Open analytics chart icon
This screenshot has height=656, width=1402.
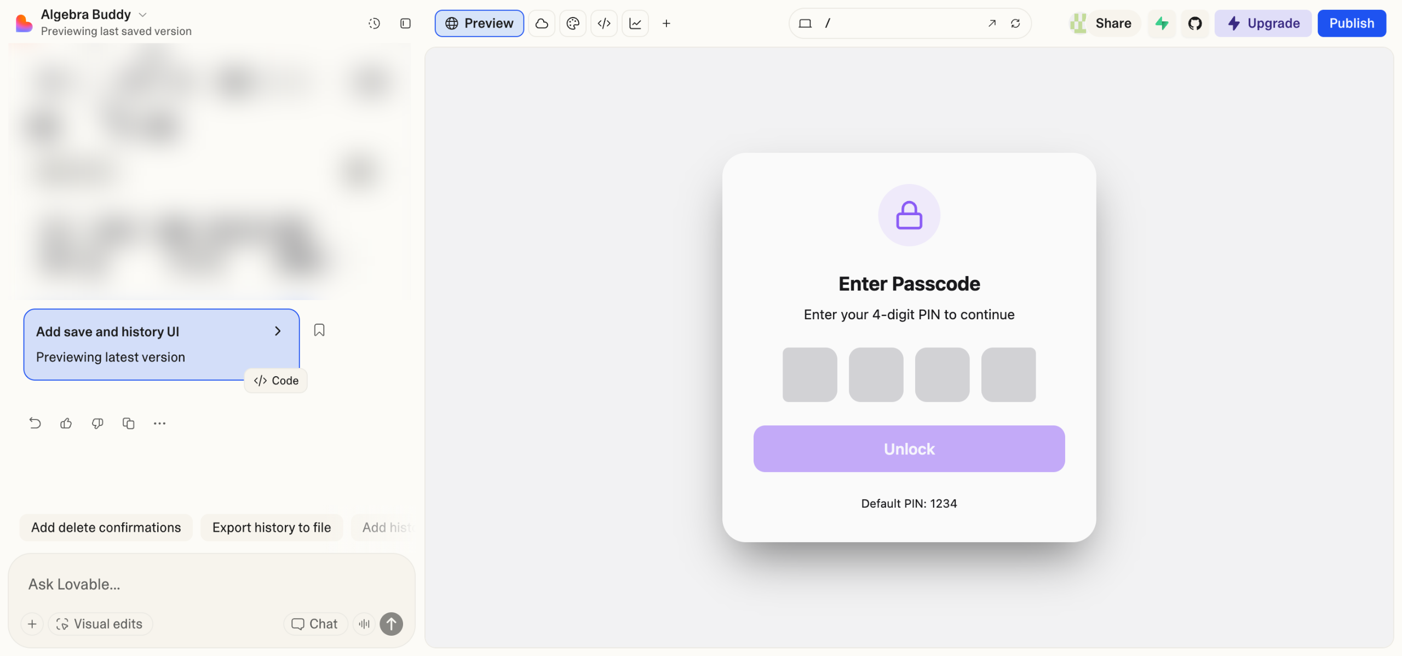tap(635, 24)
